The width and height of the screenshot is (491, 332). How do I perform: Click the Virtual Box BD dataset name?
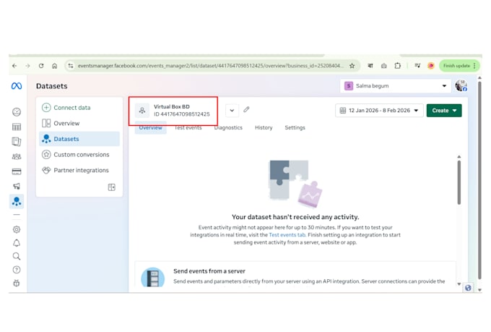[x=172, y=107]
